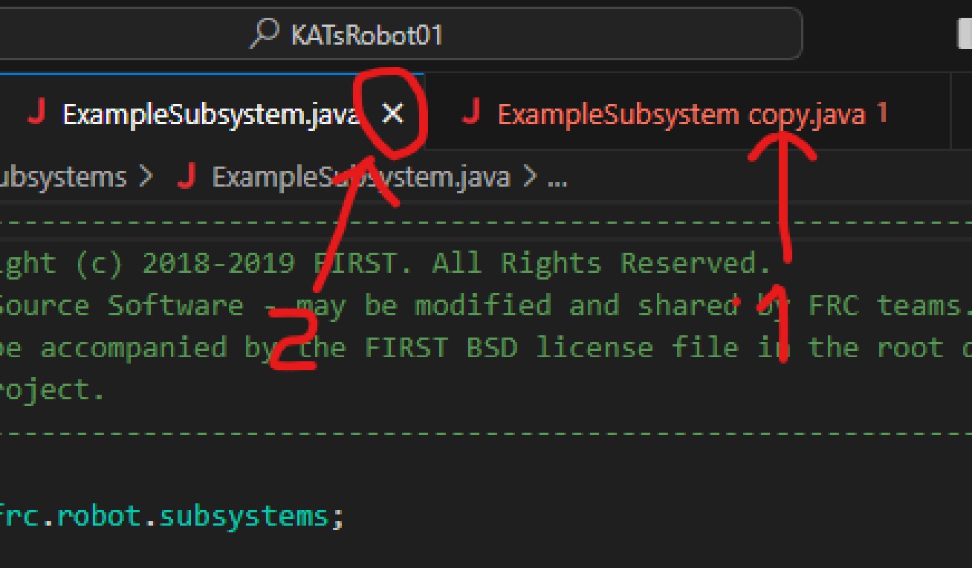Image resolution: width=972 pixels, height=568 pixels.
Task: Switch to the ExampleSubsystem copy.java tab
Action: point(687,114)
